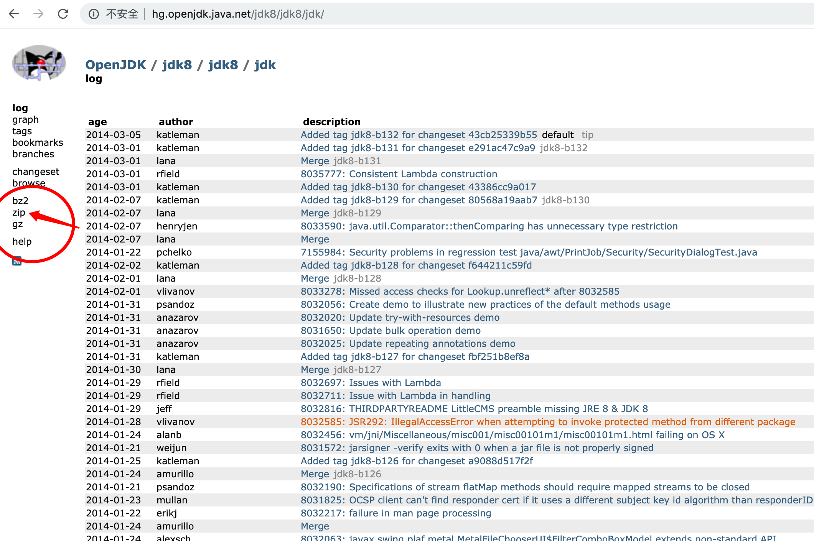Click the OpenJDK Duke mascot logo
Screen dimensions: 814x541
click(x=39, y=63)
